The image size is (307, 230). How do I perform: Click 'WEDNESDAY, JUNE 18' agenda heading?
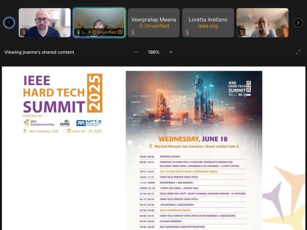193,139
